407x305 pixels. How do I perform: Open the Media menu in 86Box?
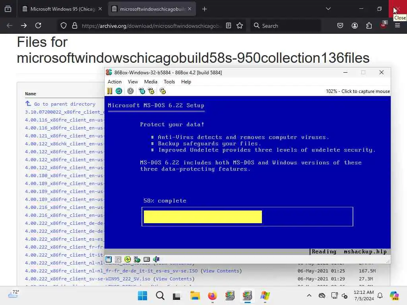click(151, 82)
